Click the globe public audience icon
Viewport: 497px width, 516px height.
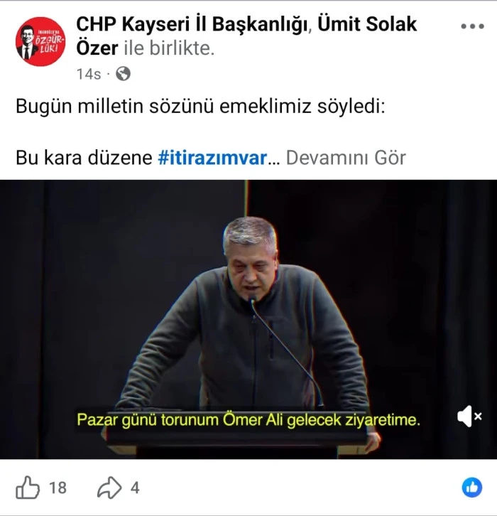[124, 74]
